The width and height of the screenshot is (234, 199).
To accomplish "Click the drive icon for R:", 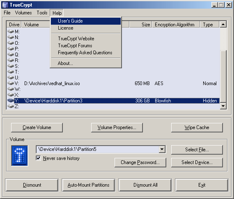I will pyautogui.click(x=11, y=60).
